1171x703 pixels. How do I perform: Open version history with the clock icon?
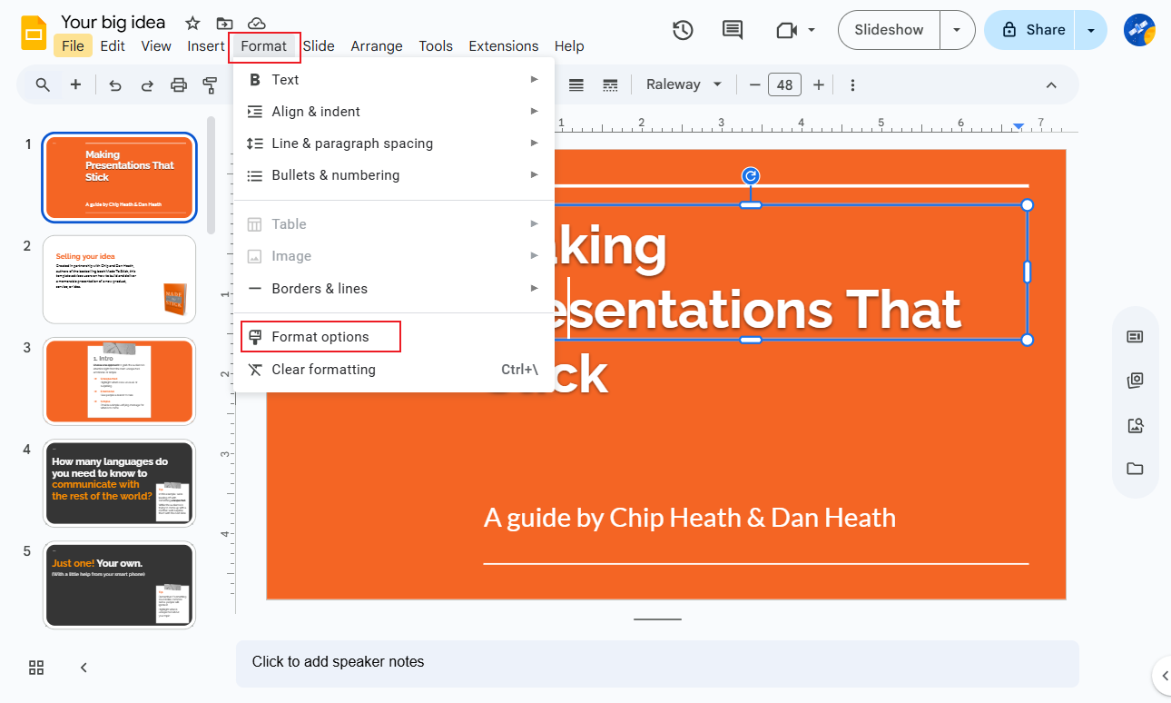[683, 29]
